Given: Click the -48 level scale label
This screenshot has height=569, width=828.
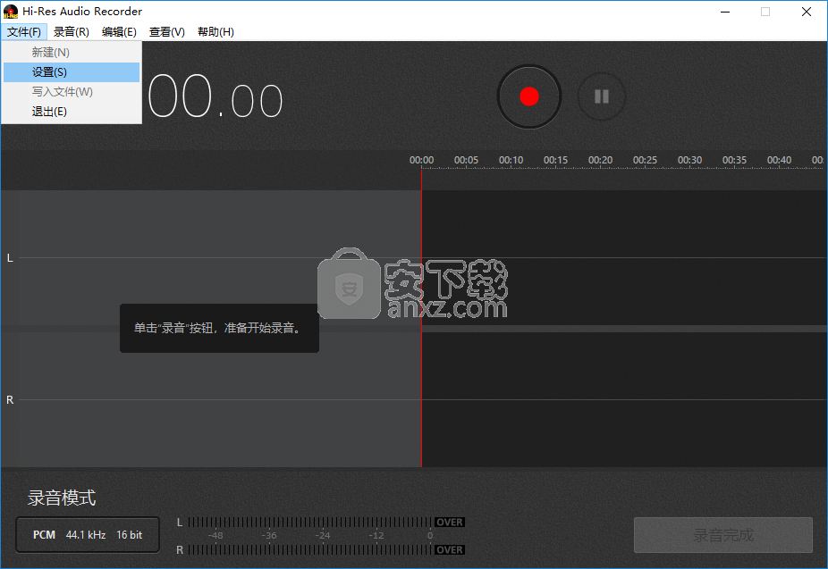Looking at the screenshot, I should tap(215, 536).
